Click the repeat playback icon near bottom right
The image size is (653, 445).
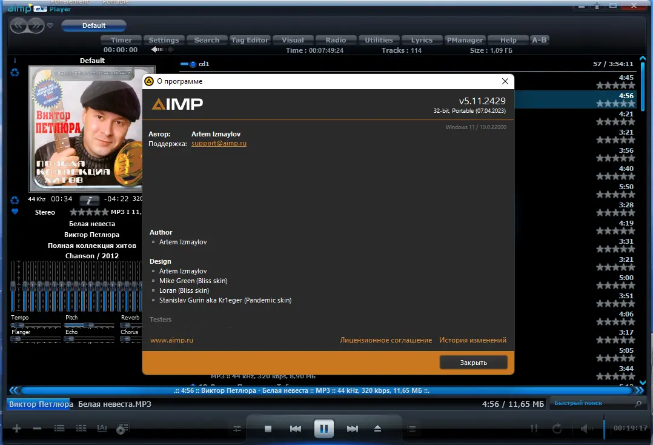[557, 428]
